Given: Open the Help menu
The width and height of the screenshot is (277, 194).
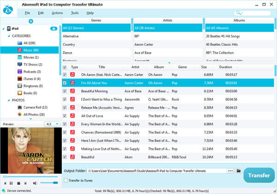Looking at the screenshot, I should coord(90,13).
